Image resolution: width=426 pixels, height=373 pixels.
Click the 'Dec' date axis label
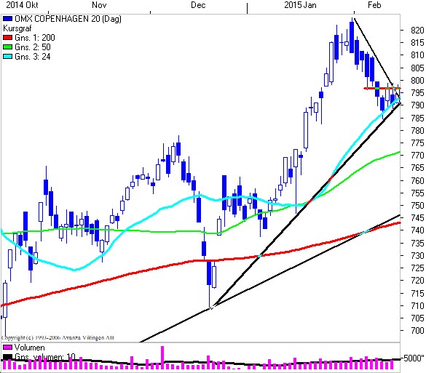[198, 5]
